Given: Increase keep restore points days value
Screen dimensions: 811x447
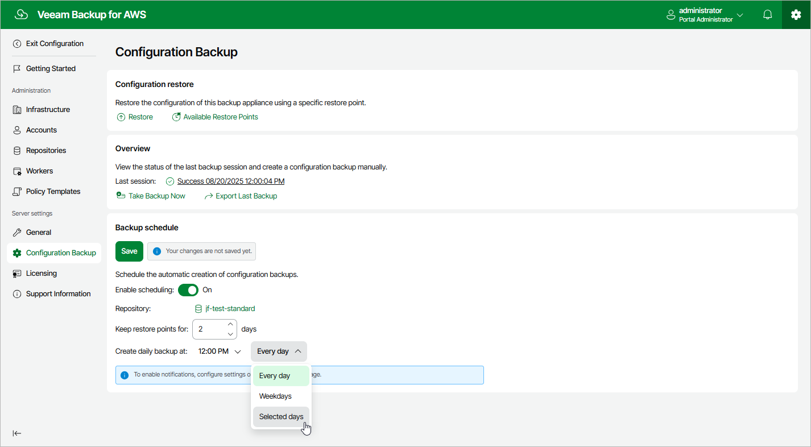Looking at the screenshot, I should 230,324.
